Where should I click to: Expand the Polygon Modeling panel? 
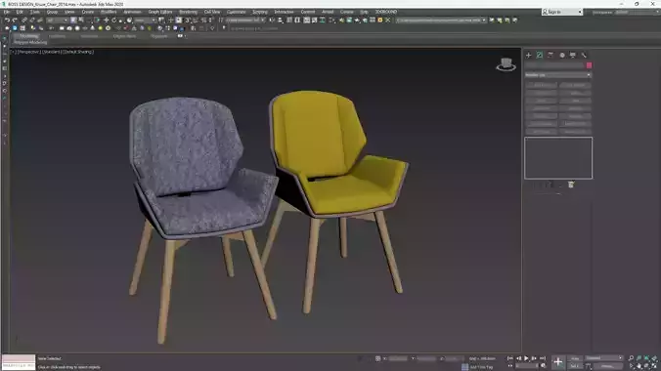point(30,43)
